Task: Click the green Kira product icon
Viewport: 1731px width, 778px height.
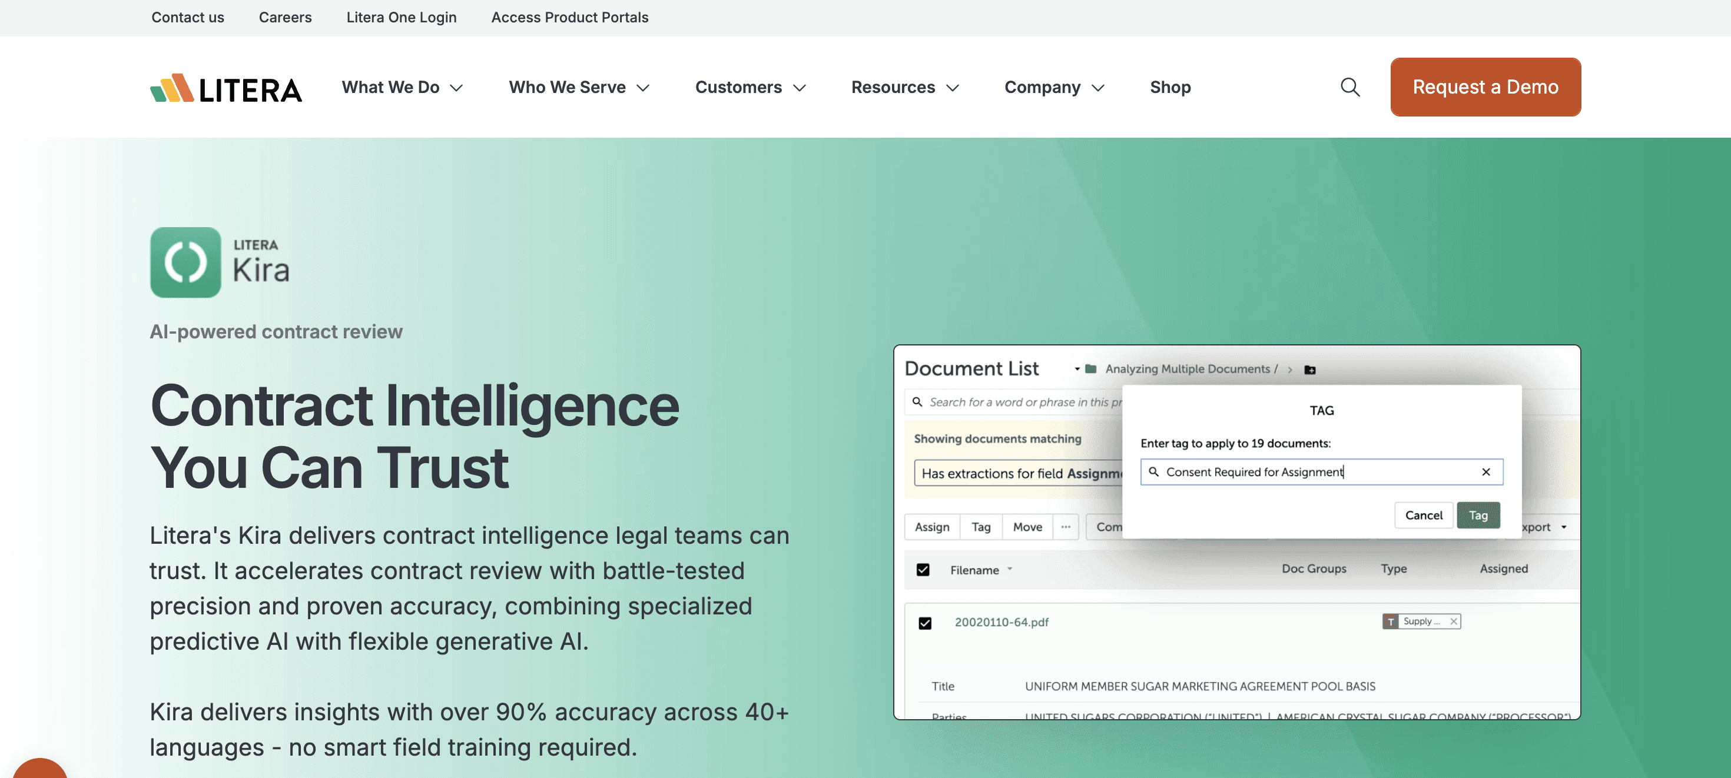Action: pos(185,262)
